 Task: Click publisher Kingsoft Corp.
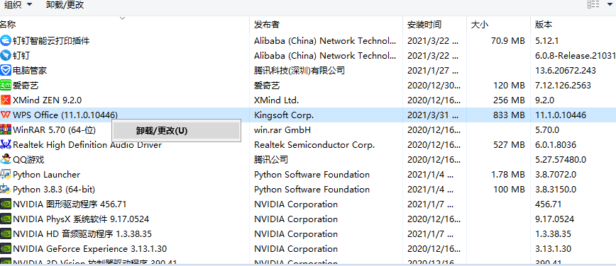point(284,115)
